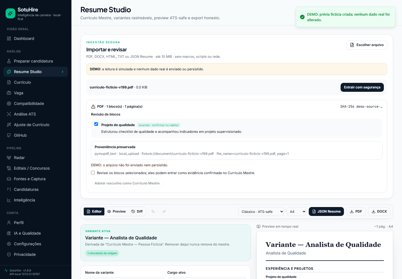The width and height of the screenshot is (402, 279).
Task: Export as JSON Resume
Action: coord(326,211)
